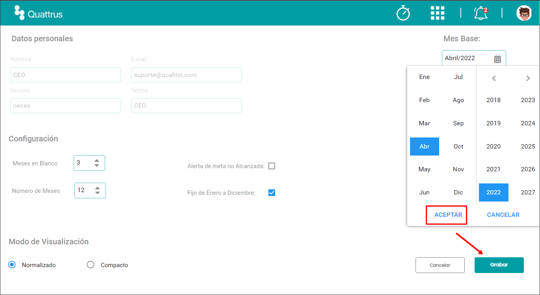Screen dimensions: 540x295
Task: Uncheck Fijo de Enero a Diciembre
Action: click(271, 192)
